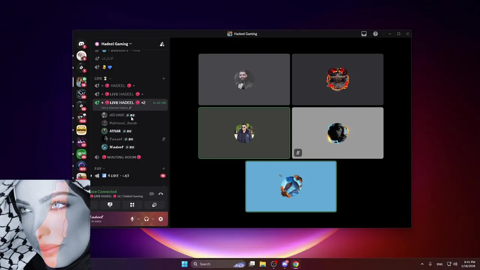The height and width of the screenshot is (270, 480).
Task: Open the Arabic-named text channel with hashtag
Action: (130, 58)
